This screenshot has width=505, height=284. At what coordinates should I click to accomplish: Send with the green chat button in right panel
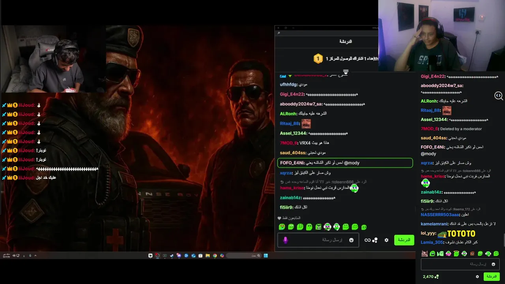coord(492,277)
